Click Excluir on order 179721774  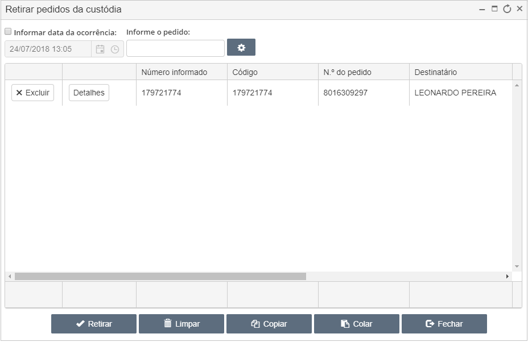tap(32, 93)
